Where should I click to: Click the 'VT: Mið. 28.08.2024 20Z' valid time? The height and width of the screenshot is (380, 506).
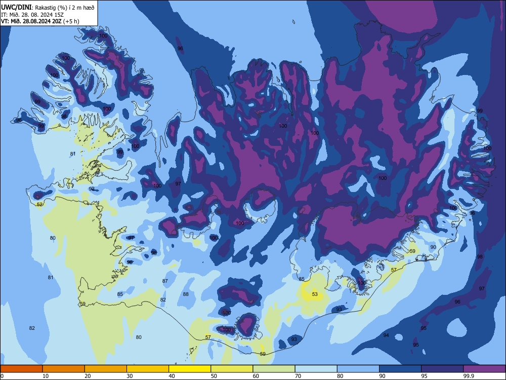(x=31, y=21)
